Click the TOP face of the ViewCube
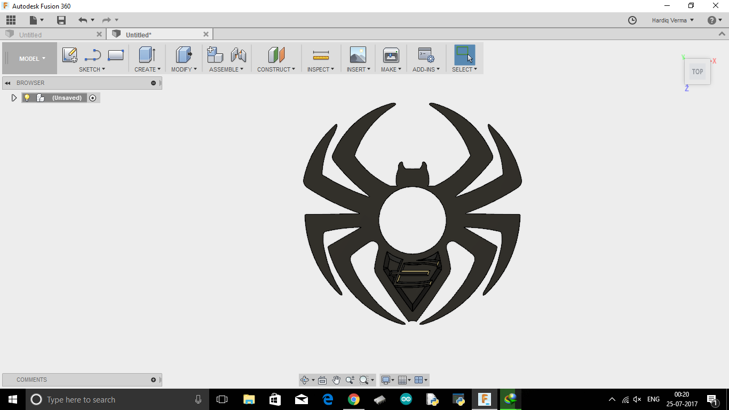The image size is (729, 410). (x=698, y=72)
